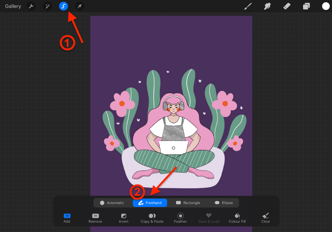Open the Actions wrench menu
Screen dimensions: 332x232
click(x=31, y=6)
